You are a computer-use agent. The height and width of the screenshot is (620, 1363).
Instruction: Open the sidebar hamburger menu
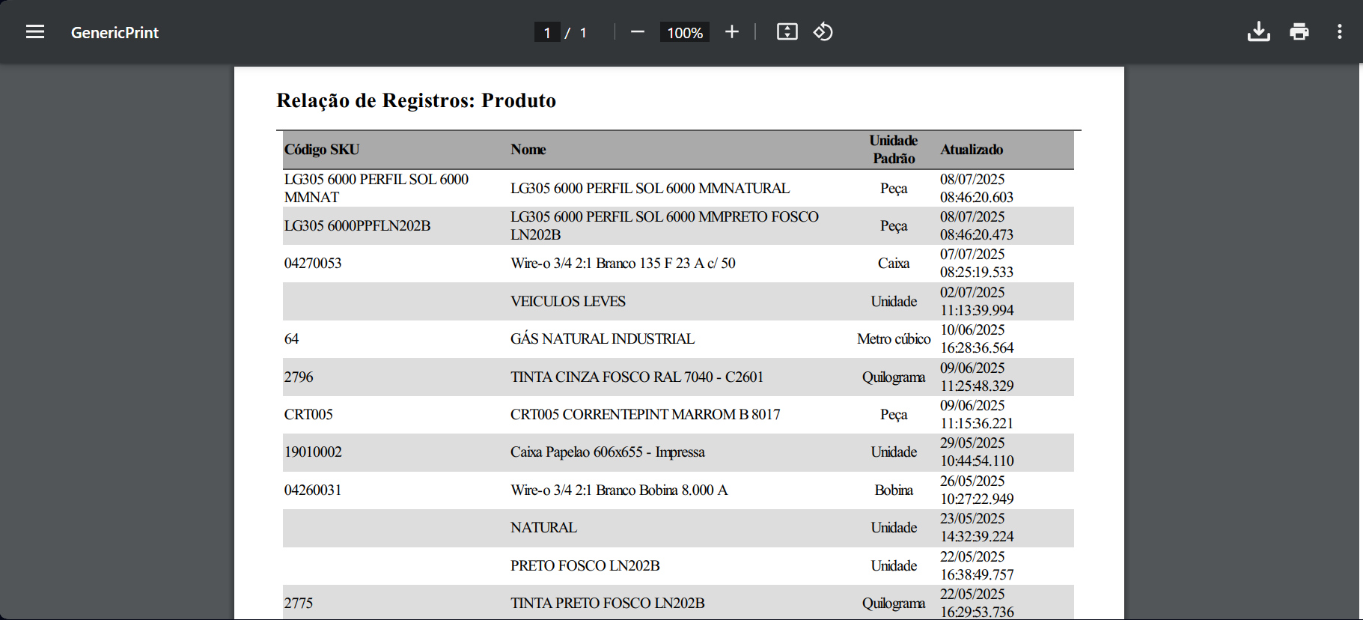[x=35, y=32]
